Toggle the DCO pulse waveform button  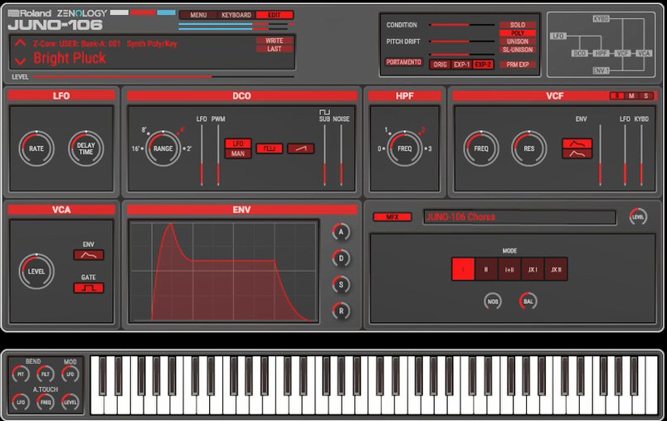click(x=270, y=148)
